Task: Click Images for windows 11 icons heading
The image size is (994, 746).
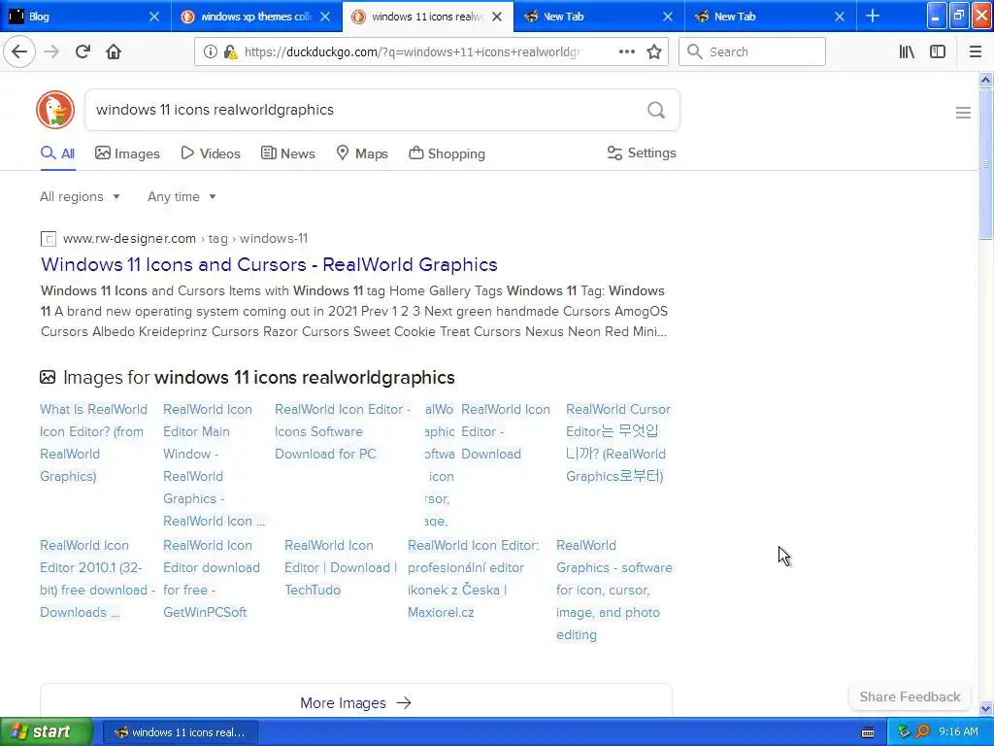Action: coord(258,378)
